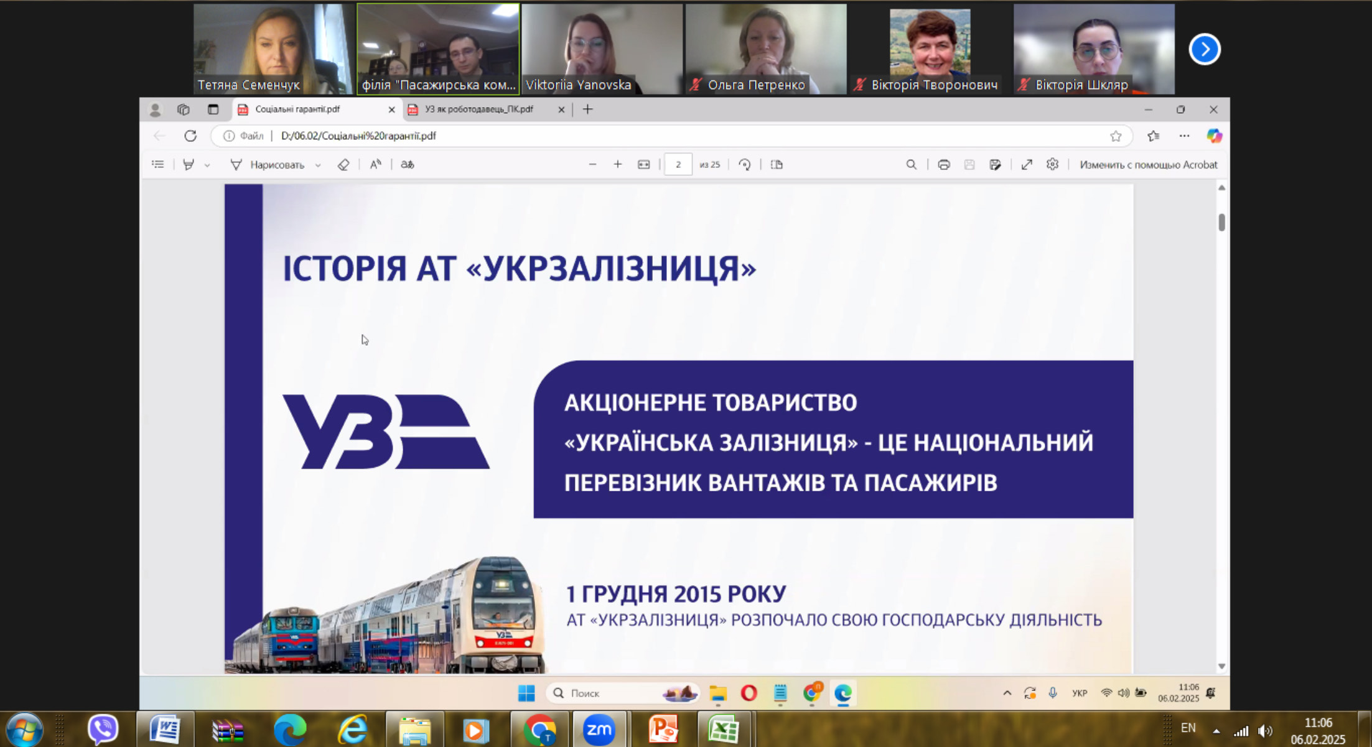Open PowerPoint from the taskbar
Image resolution: width=1372 pixels, height=747 pixels.
point(663,729)
